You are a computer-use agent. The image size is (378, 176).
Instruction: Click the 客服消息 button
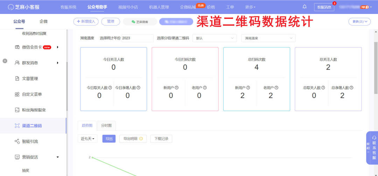coord(324,7)
